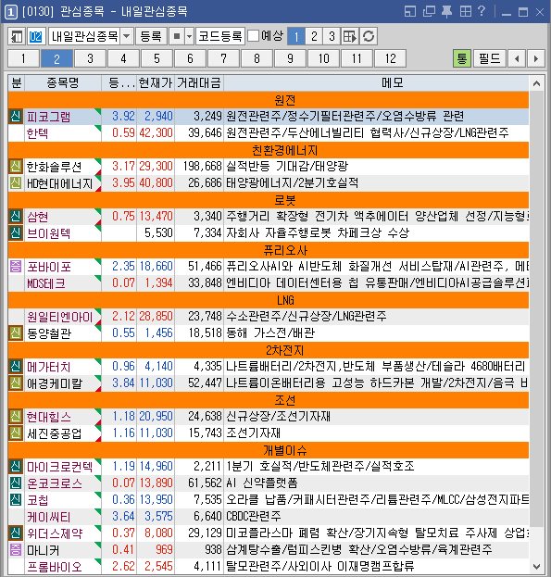Click the 거래대금 column header
This screenshot has width=551, height=577.
point(199,83)
